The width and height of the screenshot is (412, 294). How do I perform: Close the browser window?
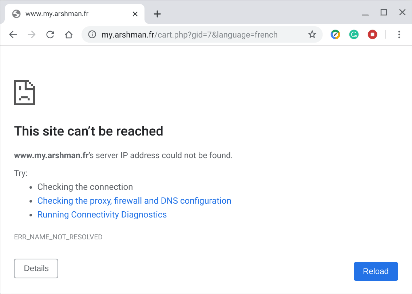click(402, 12)
